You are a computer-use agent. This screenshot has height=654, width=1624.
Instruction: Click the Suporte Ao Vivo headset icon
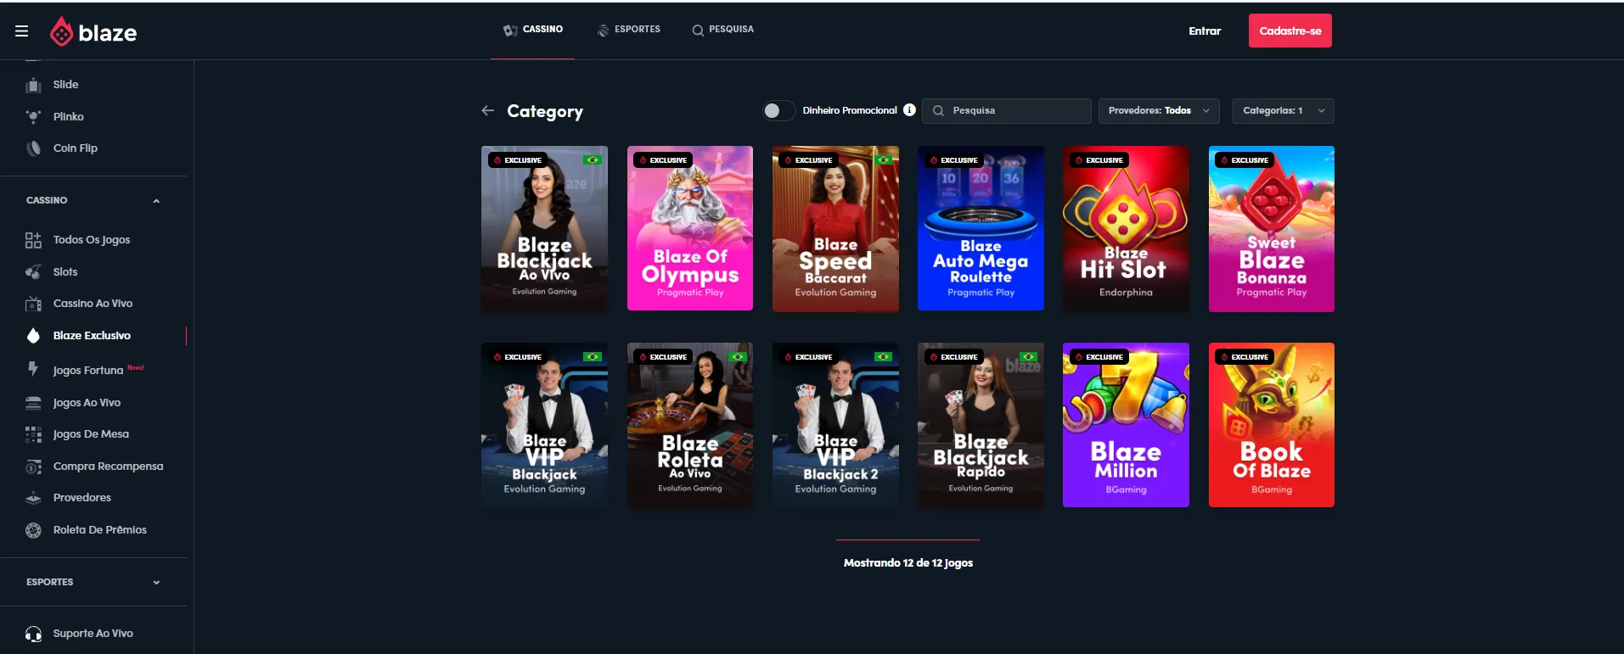pos(33,634)
